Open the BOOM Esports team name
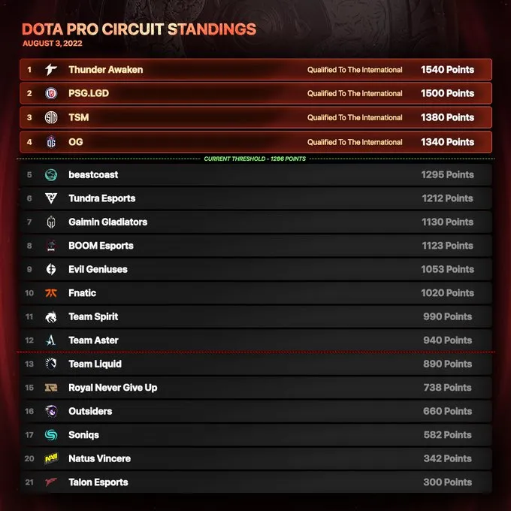 101,246
